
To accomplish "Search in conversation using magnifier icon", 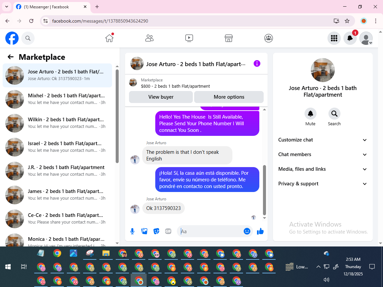I will 334,114.
